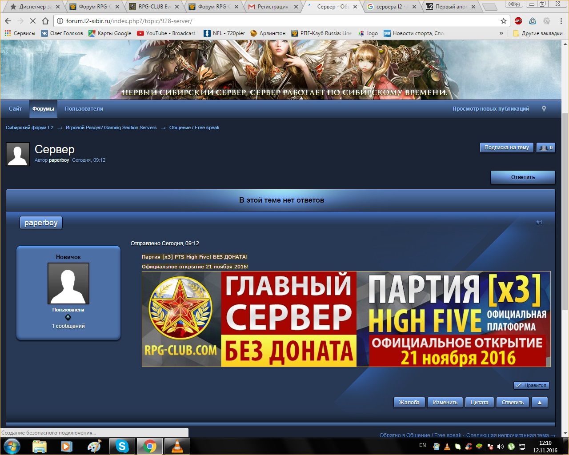
Task: Click the EN language indicator
Action: click(x=422, y=445)
